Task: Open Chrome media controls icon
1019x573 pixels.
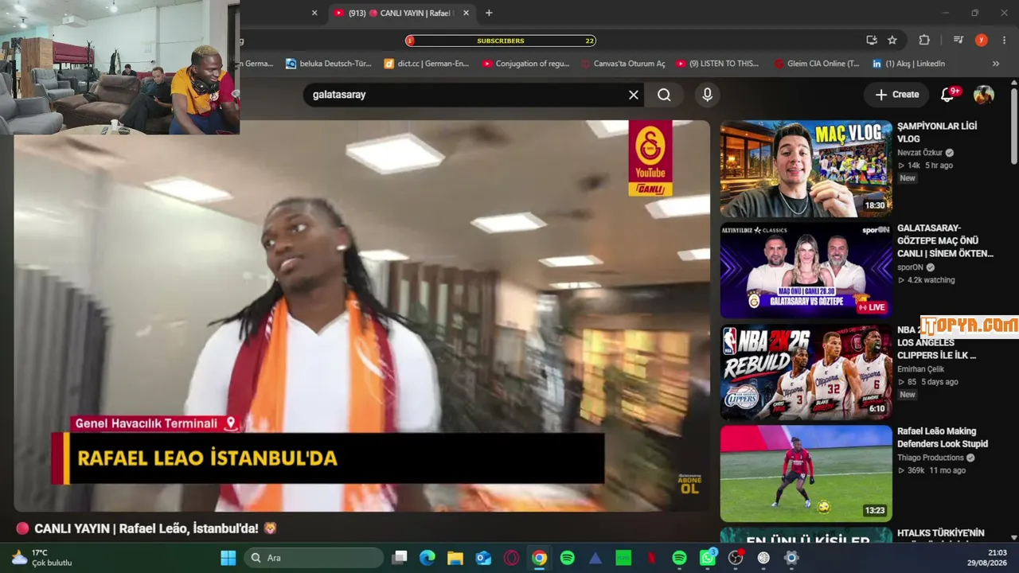Action: click(958, 41)
